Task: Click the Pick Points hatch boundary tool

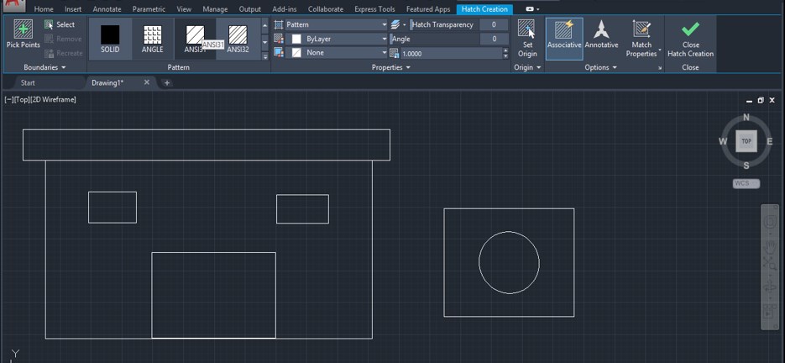Action: click(23, 34)
